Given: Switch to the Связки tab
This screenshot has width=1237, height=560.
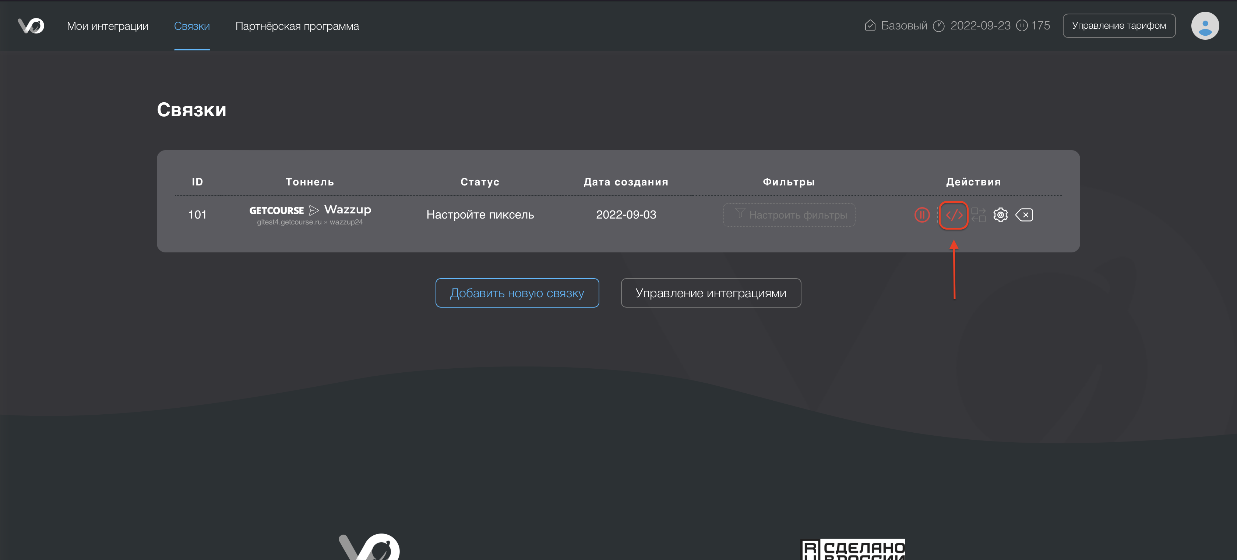Looking at the screenshot, I should click(191, 26).
